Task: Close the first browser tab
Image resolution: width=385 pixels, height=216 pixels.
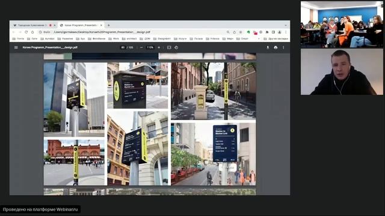Action: point(55,25)
